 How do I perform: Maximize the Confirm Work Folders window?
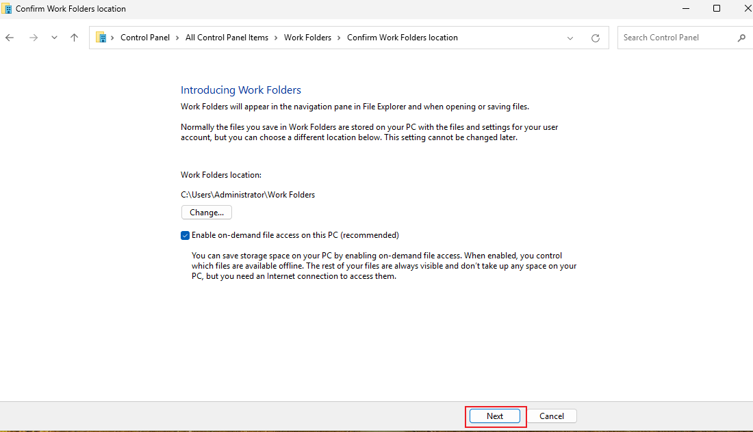[x=717, y=8]
